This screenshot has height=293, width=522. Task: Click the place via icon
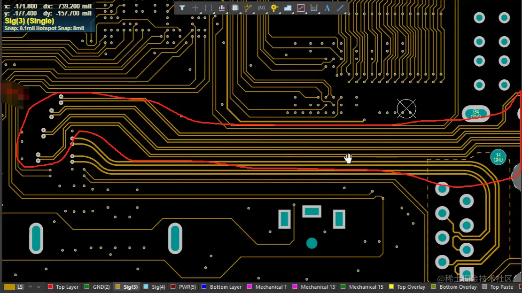tap(275, 8)
